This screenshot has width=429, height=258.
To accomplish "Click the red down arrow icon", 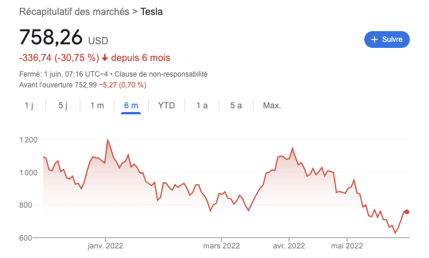I will point(105,58).
